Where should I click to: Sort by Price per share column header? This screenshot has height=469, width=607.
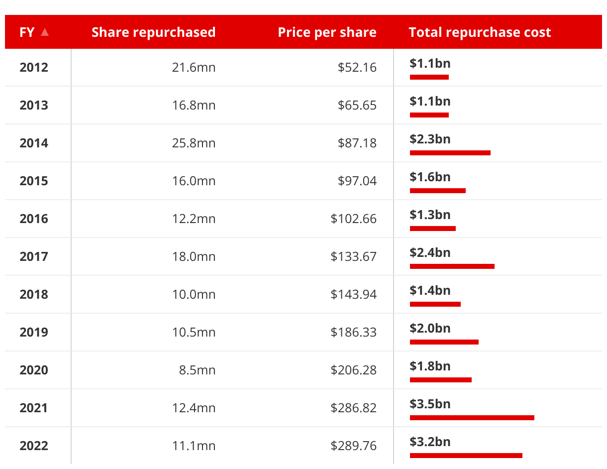(327, 32)
